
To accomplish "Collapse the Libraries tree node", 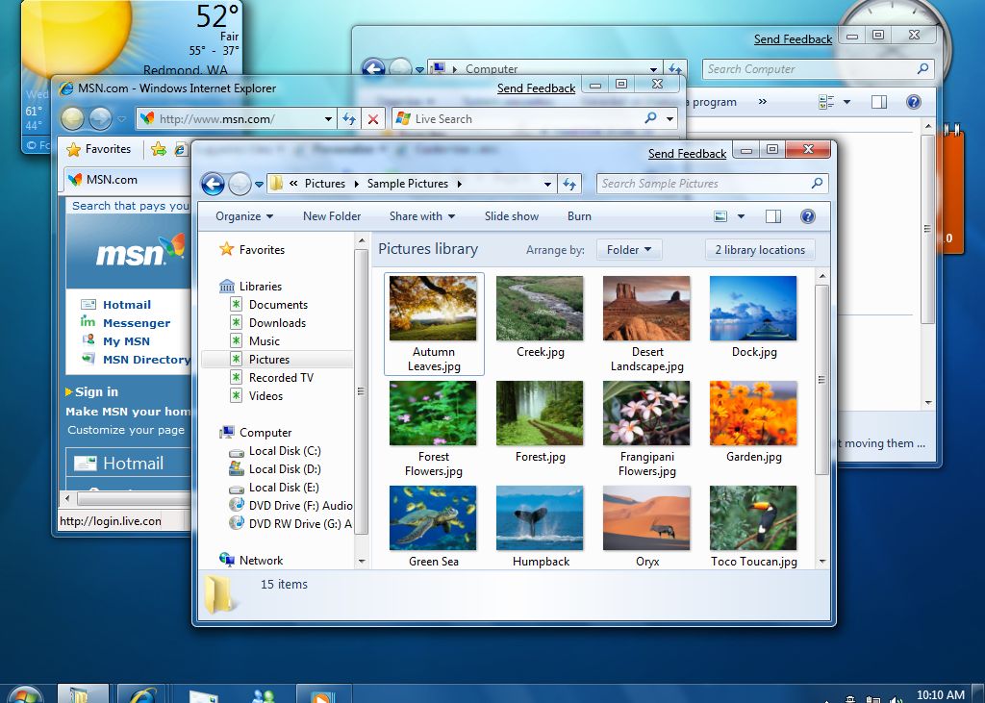I will (x=218, y=286).
